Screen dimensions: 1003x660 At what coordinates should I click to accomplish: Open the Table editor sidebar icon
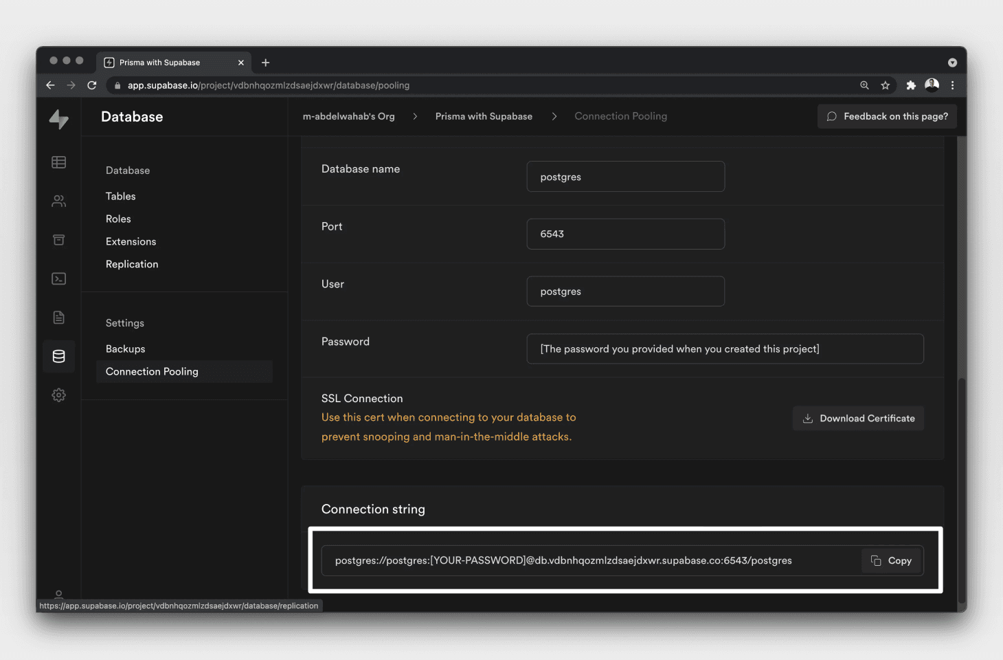[59, 162]
